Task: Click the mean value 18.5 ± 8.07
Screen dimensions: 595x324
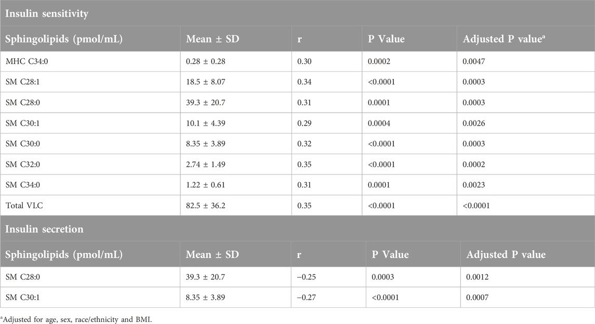Action: (206, 82)
